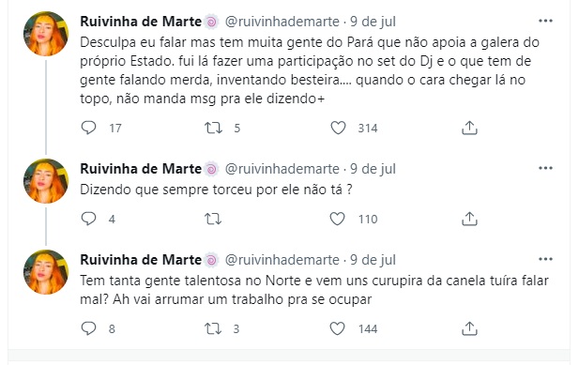The height and width of the screenshot is (365, 579).
Task: Share the tweet about talented people in Norte
Action: pyautogui.click(x=469, y=328)
